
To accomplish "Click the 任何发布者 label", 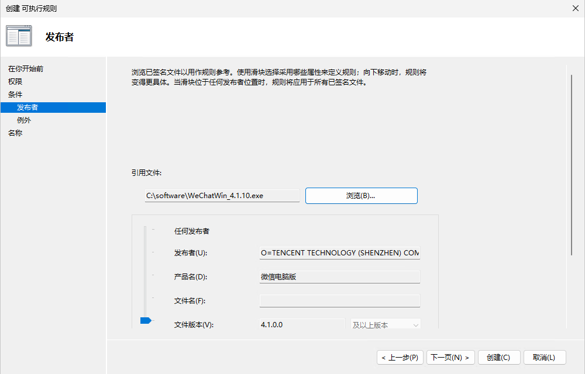I will click(x=192, y=231).
